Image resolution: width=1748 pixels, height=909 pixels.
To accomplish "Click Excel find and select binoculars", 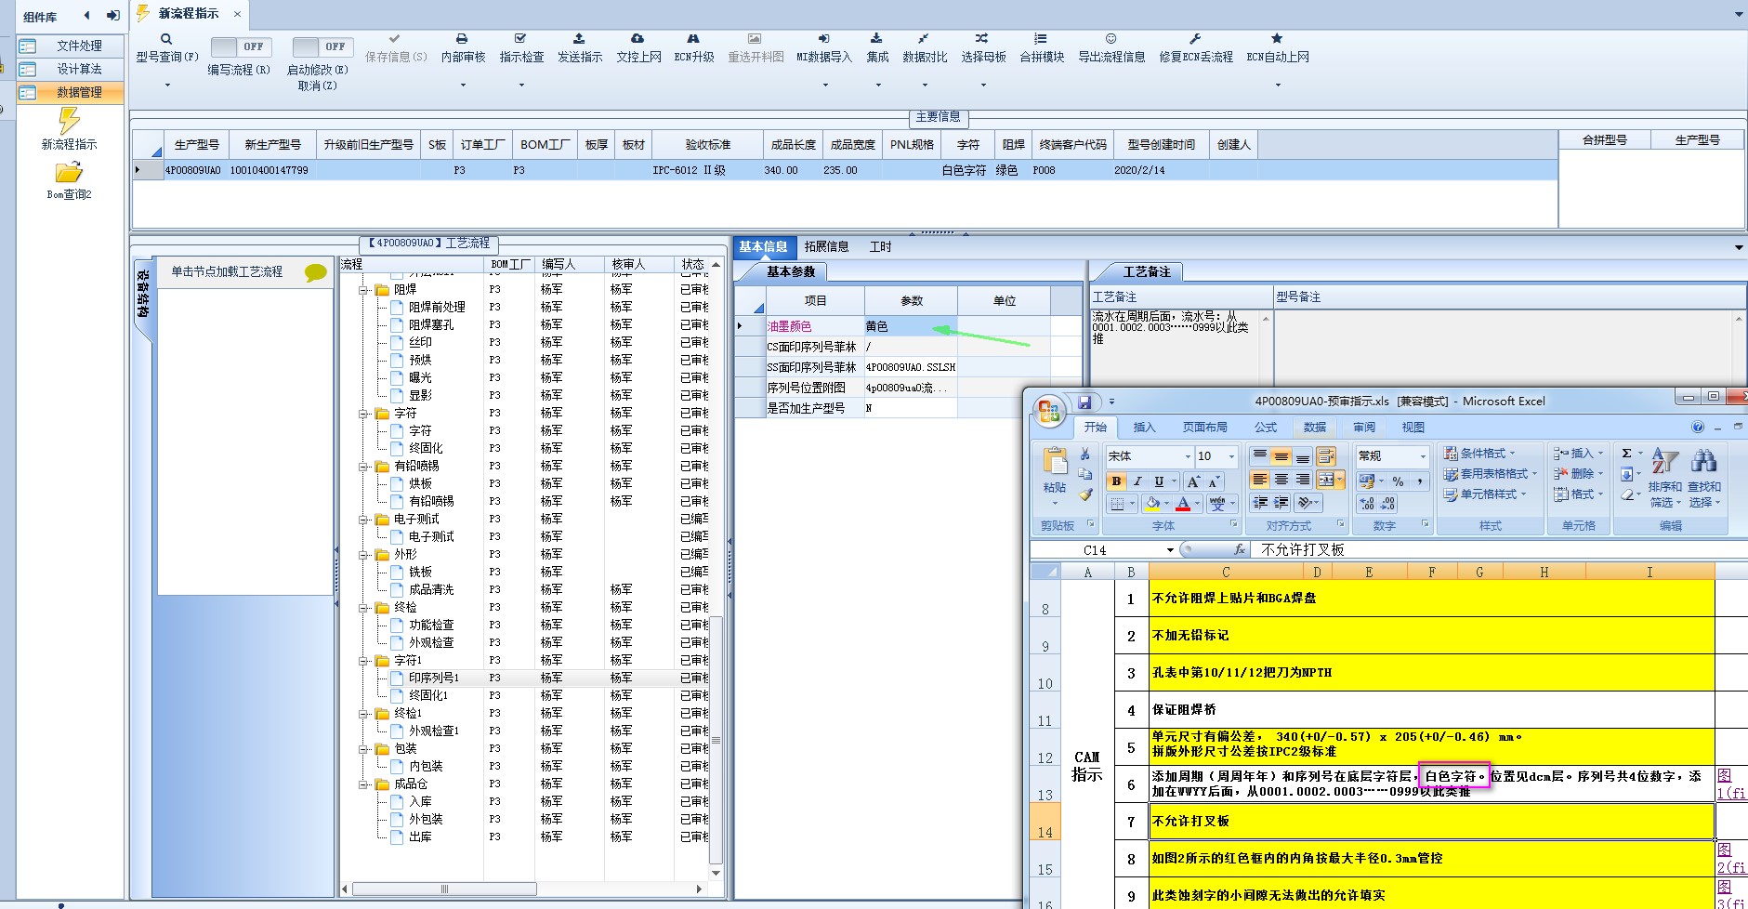I will tap(1704, 461).
